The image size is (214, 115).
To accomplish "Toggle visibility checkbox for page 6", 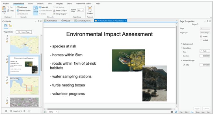I will [x=7, y=80].
